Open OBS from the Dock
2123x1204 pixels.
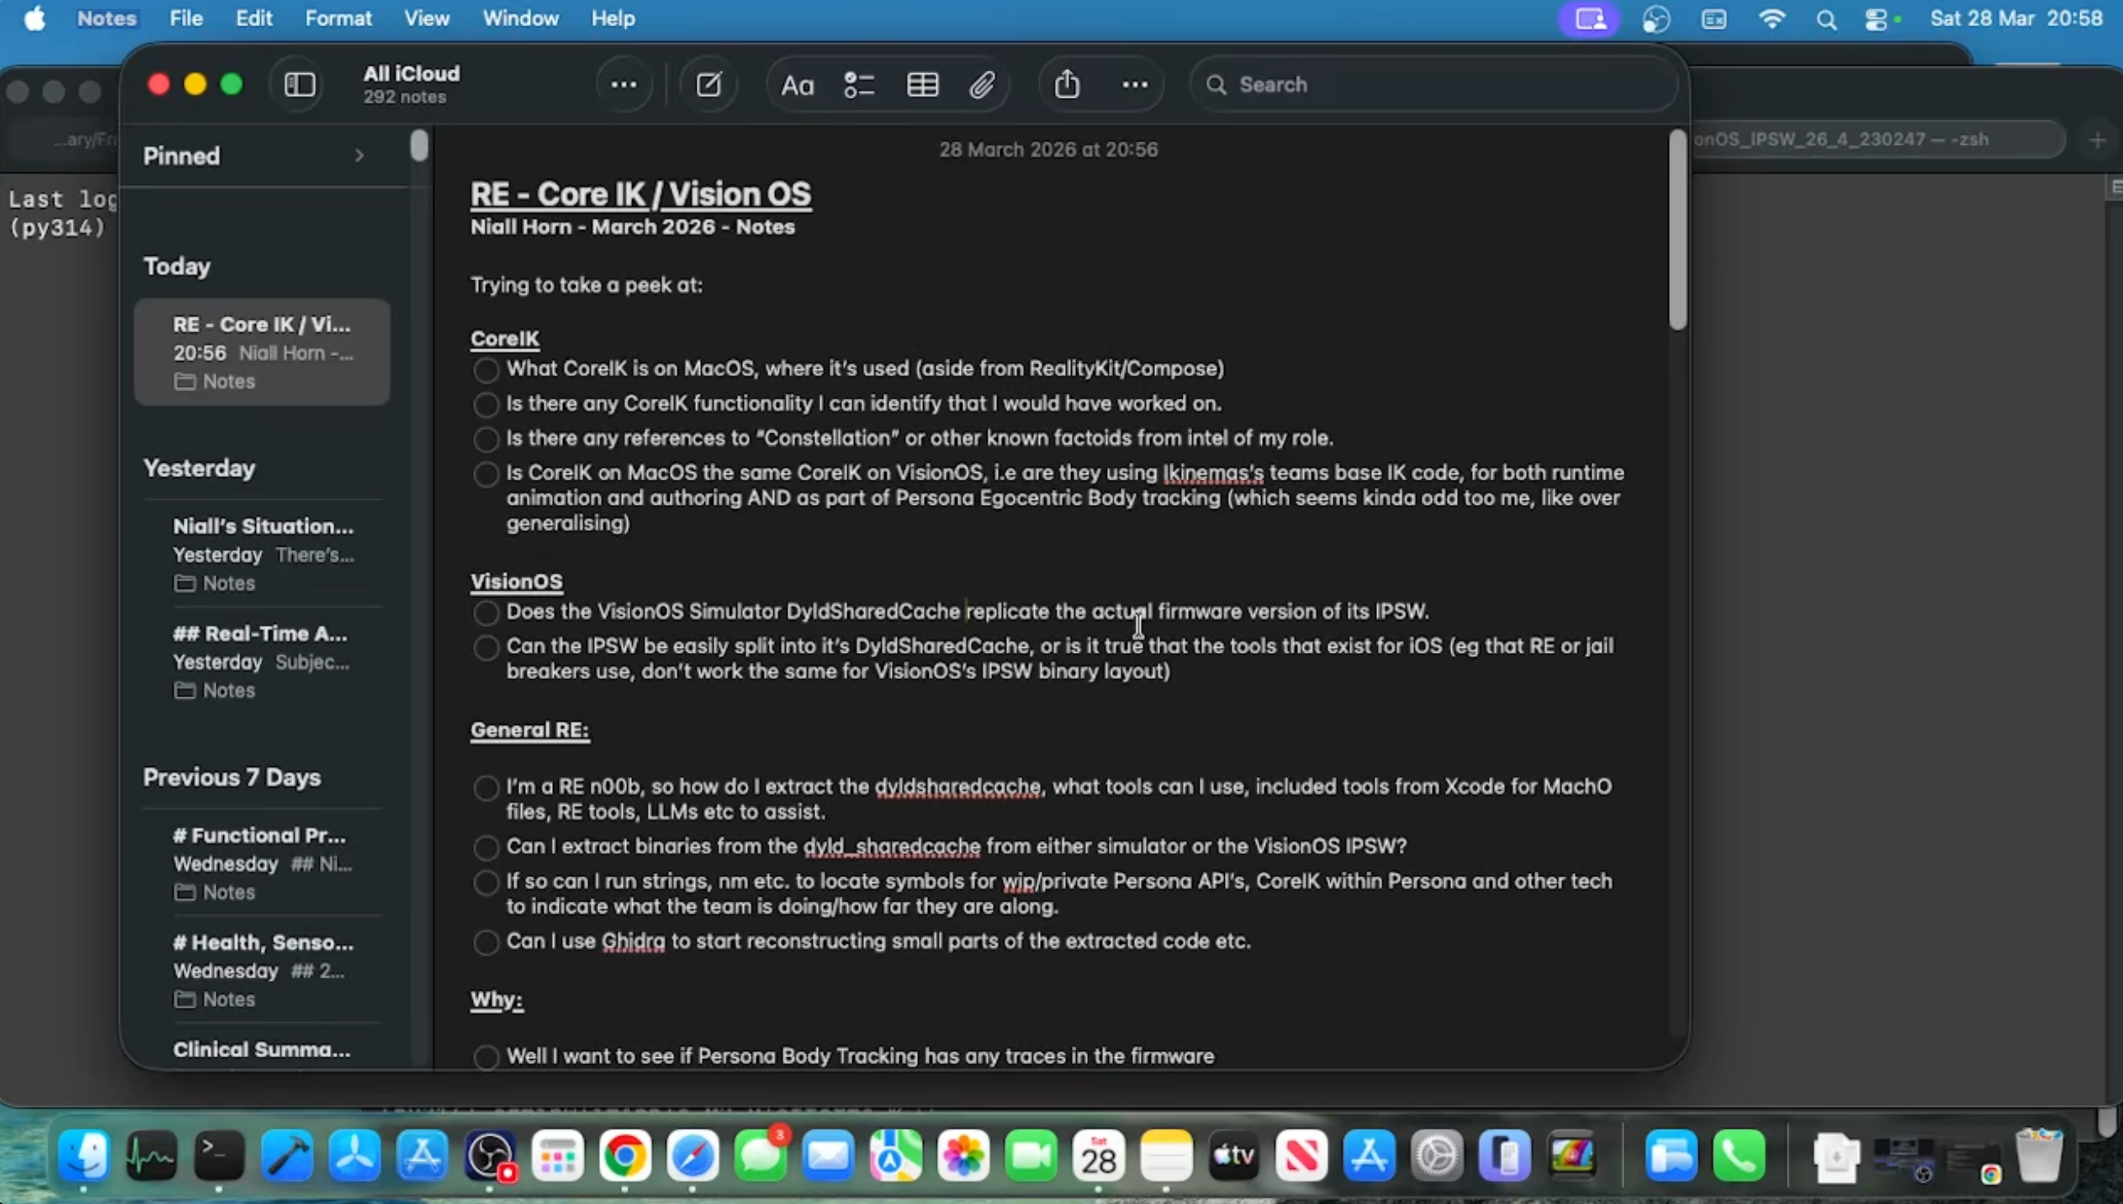coord(490,1154)
